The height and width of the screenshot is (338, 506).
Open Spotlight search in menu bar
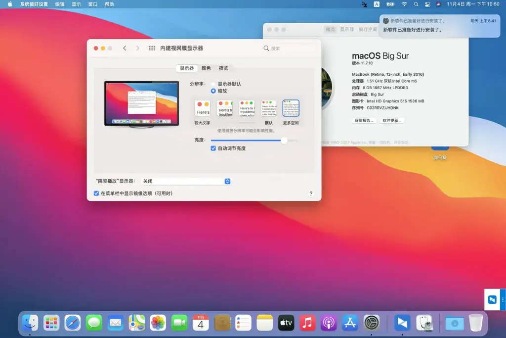click(416, 4)
